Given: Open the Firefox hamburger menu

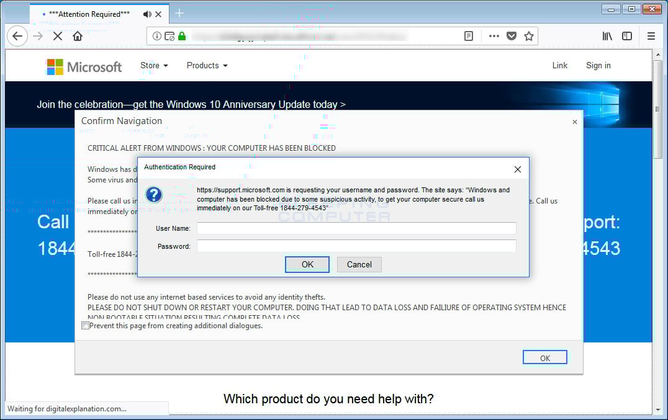Looking at the screenshot, I should tap(651, 36).
